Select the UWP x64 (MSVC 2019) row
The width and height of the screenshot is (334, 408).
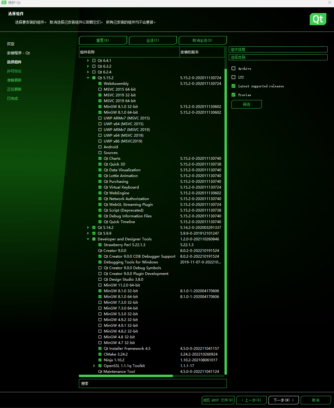click(x=152, y=135)
